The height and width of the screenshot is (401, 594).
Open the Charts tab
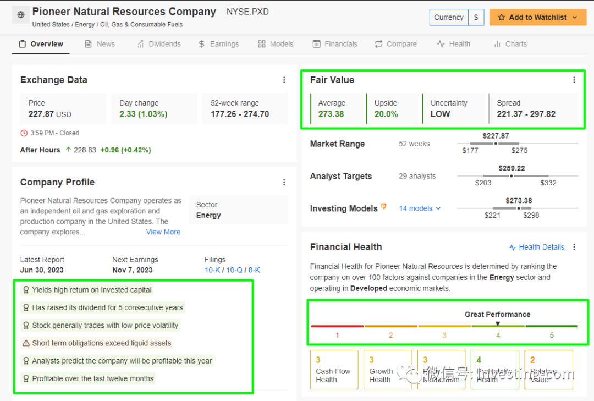coord(510,44)
